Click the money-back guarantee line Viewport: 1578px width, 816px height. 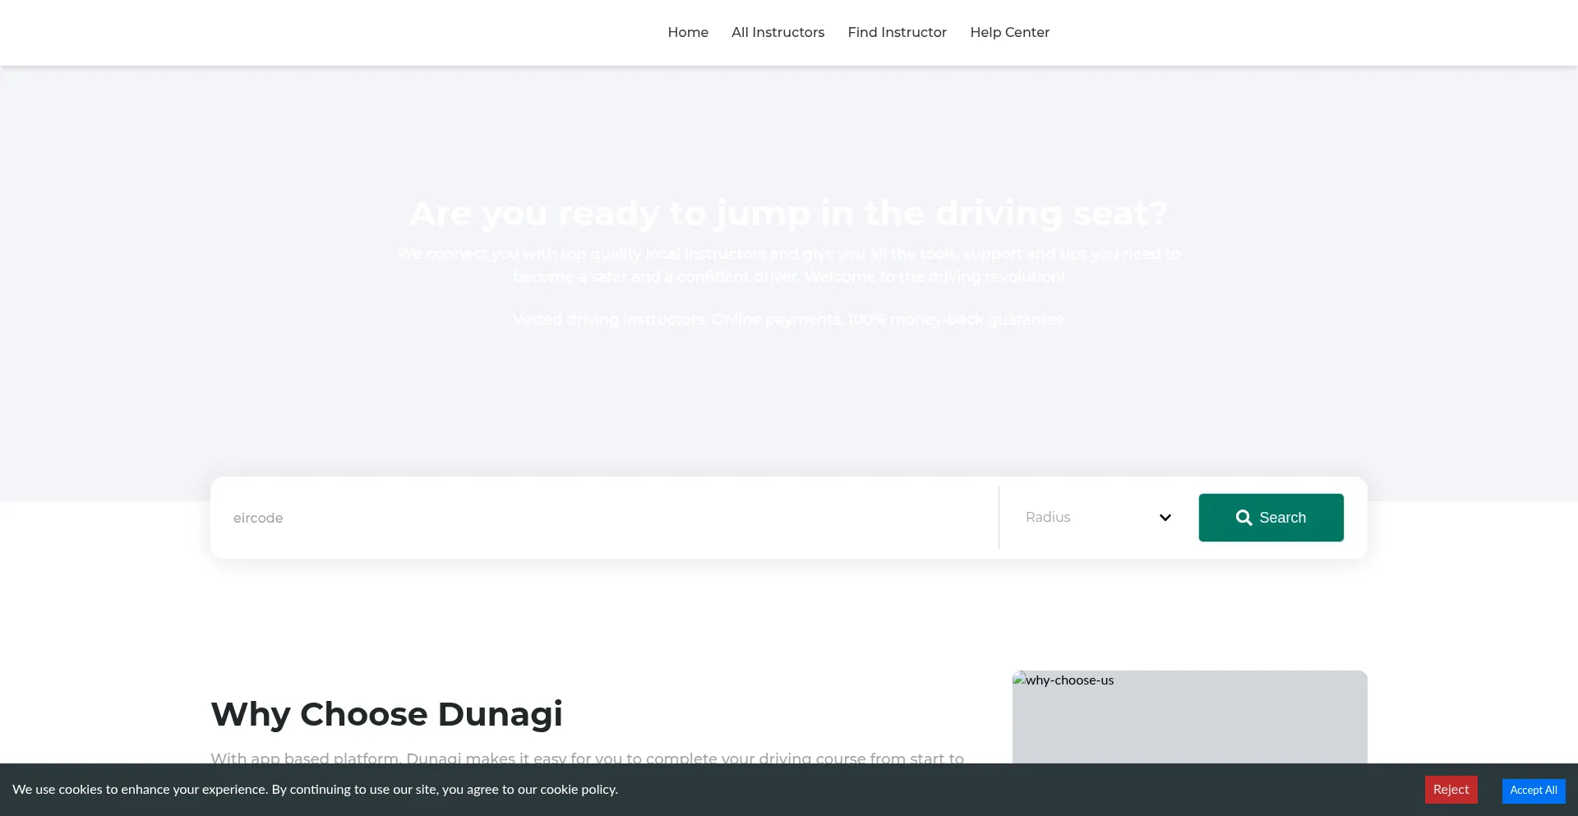click(789, 320)
